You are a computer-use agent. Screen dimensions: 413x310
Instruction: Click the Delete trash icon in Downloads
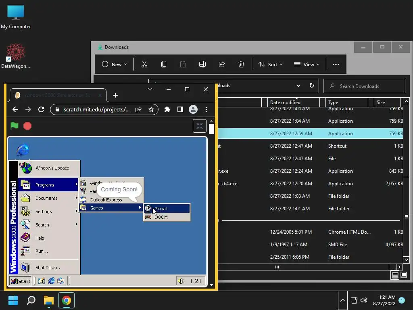[241, 64]
